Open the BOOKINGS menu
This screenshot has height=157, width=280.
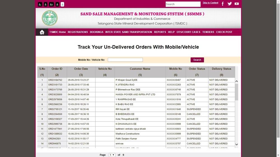click(x=97, y=32)
